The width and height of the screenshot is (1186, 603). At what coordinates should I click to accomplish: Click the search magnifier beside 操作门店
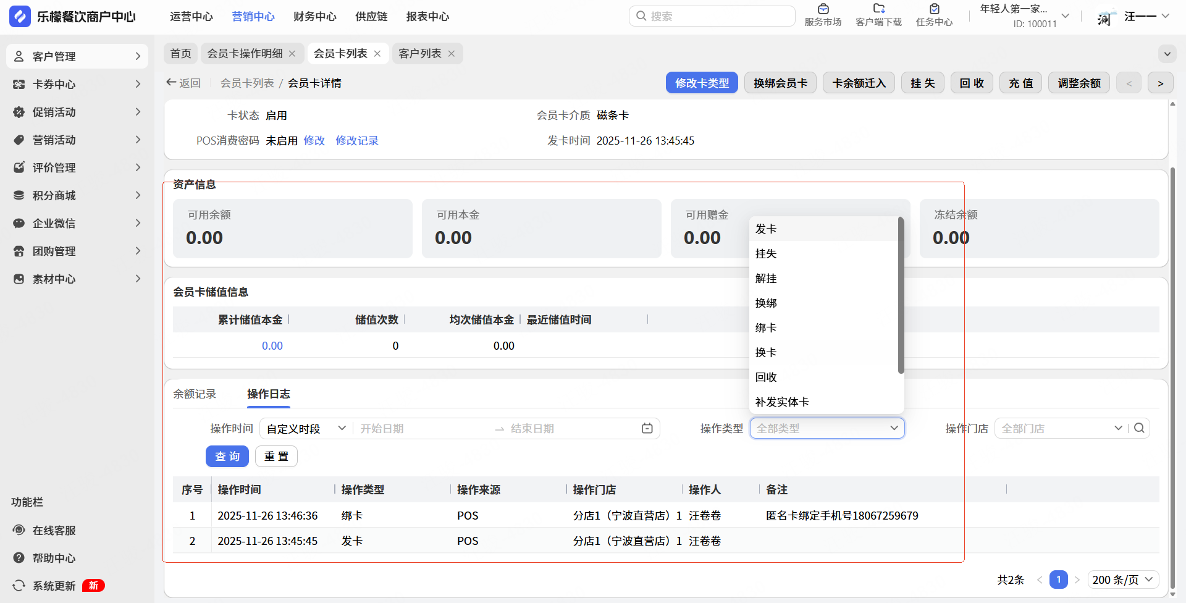(1140, 428)
